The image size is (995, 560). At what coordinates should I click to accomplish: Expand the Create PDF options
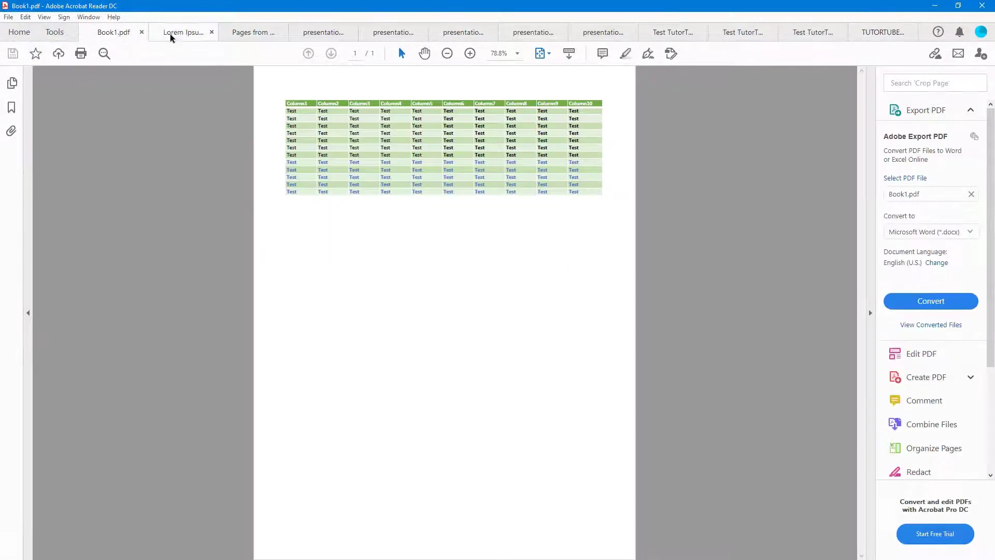point(971,377)
